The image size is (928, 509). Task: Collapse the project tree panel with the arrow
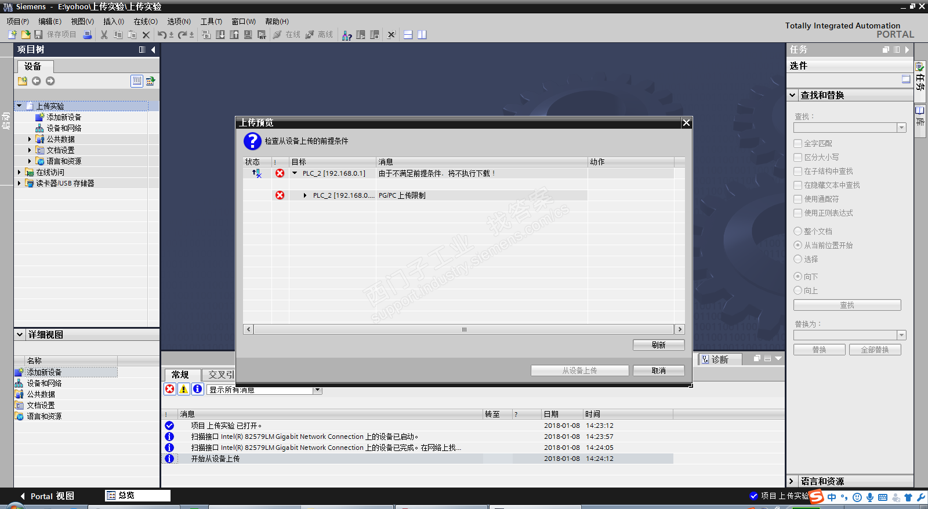(153, 50)
